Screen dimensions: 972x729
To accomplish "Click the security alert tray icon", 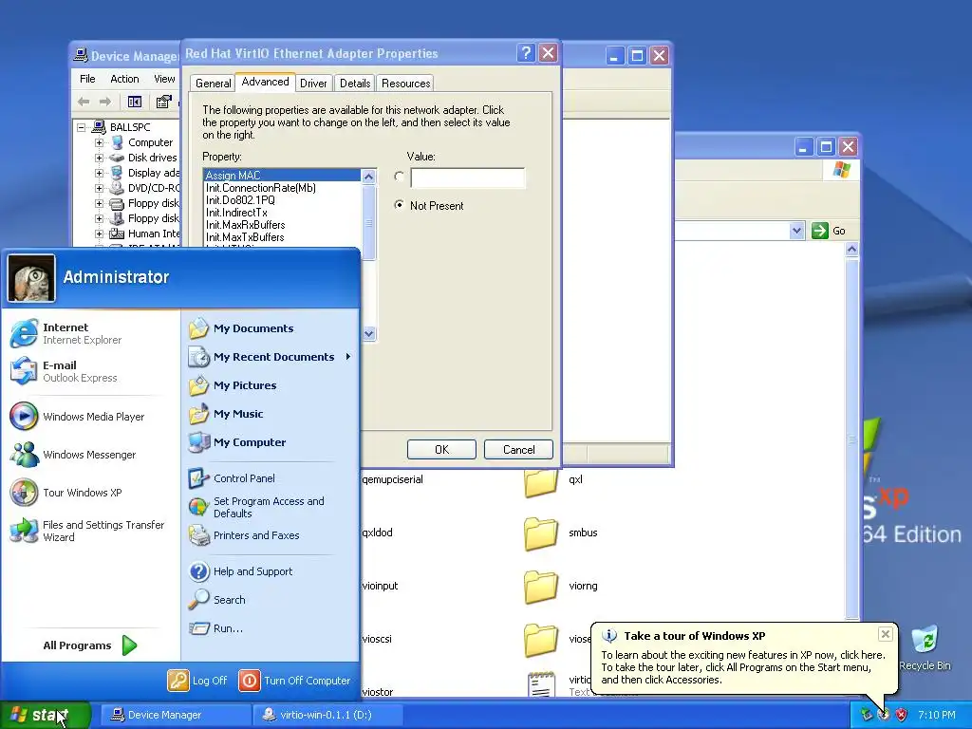I will coord(901,715).
